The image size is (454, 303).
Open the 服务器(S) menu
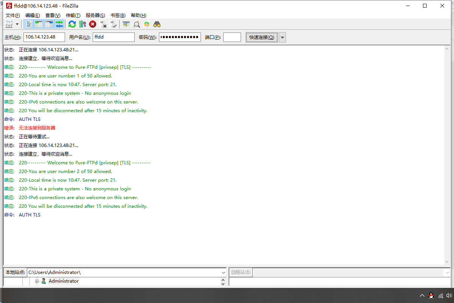pos(95,15)
